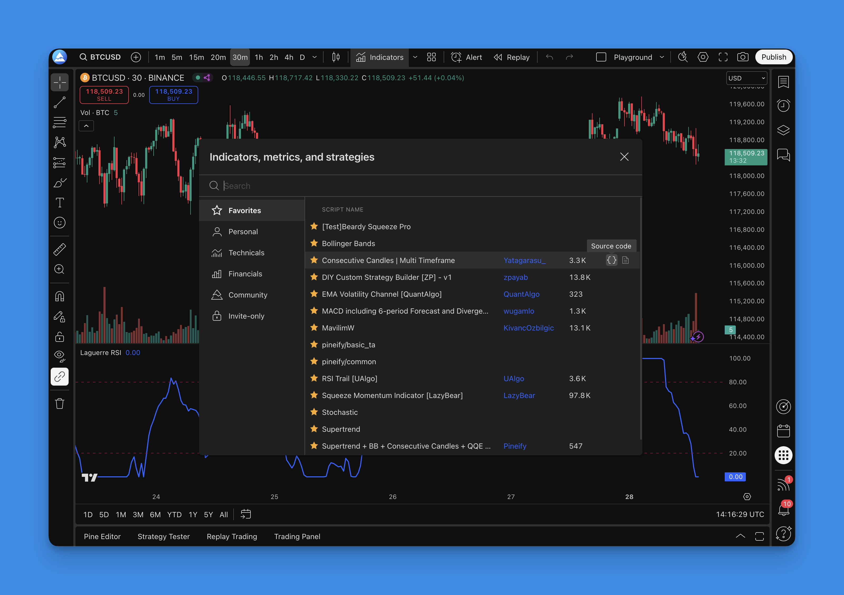
Task: Click the blue BUY price button
Action: pos(173,95)
